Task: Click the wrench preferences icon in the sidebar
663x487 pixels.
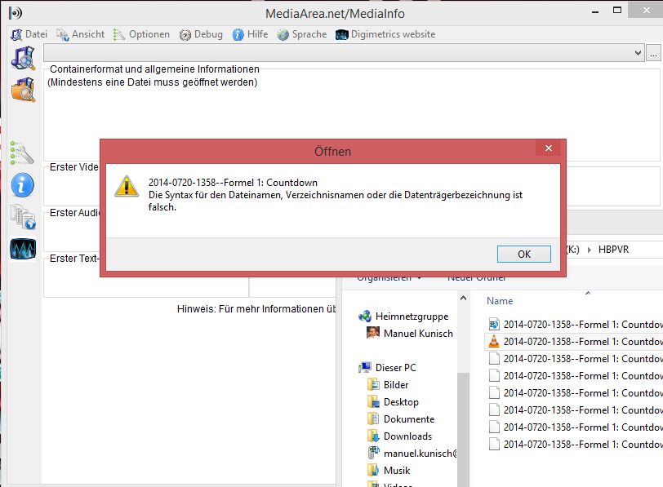Action: [x=22, y=153]
